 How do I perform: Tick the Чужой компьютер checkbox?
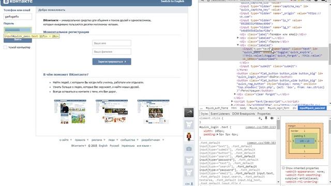tap(6, 48)
